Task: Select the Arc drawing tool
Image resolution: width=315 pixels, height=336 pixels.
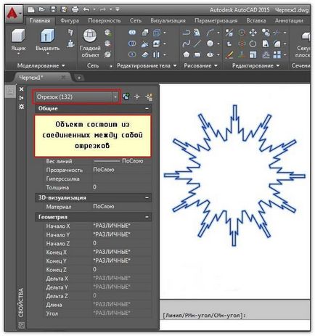Action: [210, 33]
